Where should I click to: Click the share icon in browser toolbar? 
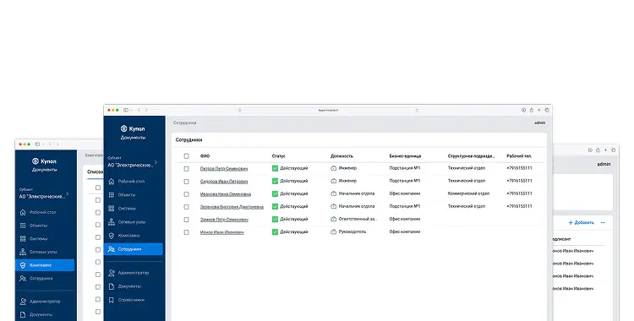coord(532,110)
